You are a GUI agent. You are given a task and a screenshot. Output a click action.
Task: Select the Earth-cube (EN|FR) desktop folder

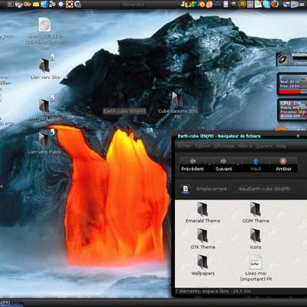(x=124, y=104)
